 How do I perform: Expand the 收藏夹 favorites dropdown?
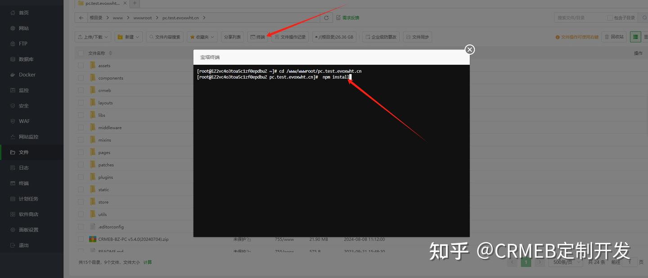click(202, 37)
